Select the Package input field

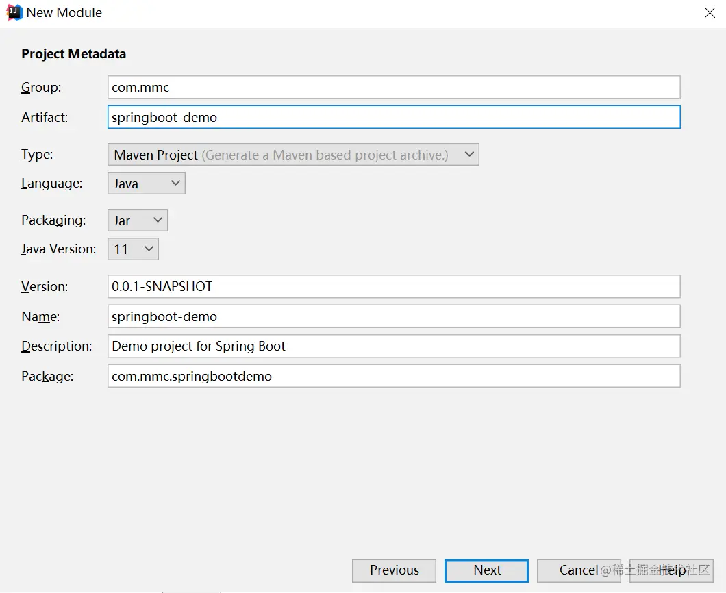(394, 376)
